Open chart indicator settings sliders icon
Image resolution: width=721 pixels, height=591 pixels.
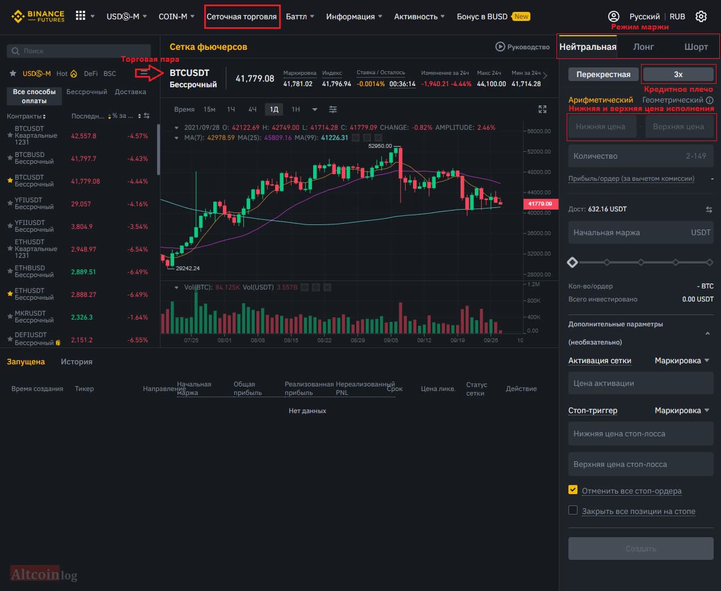[333, 109]
